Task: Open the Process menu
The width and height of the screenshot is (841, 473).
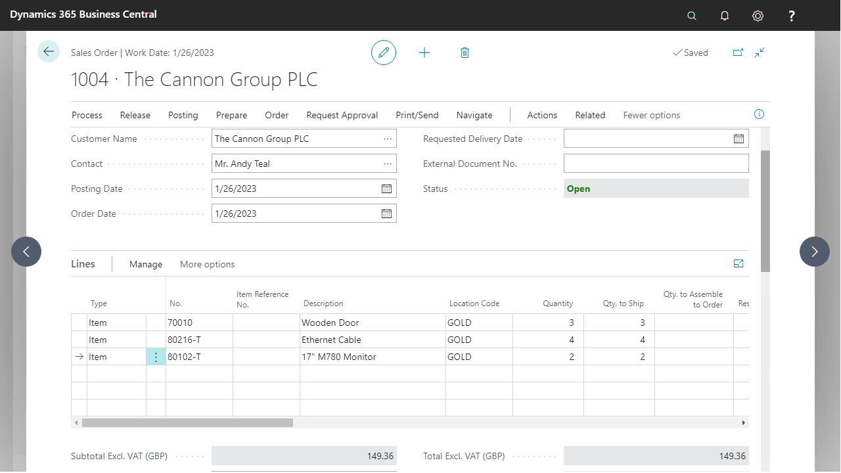Action: [x=87, y=115]
